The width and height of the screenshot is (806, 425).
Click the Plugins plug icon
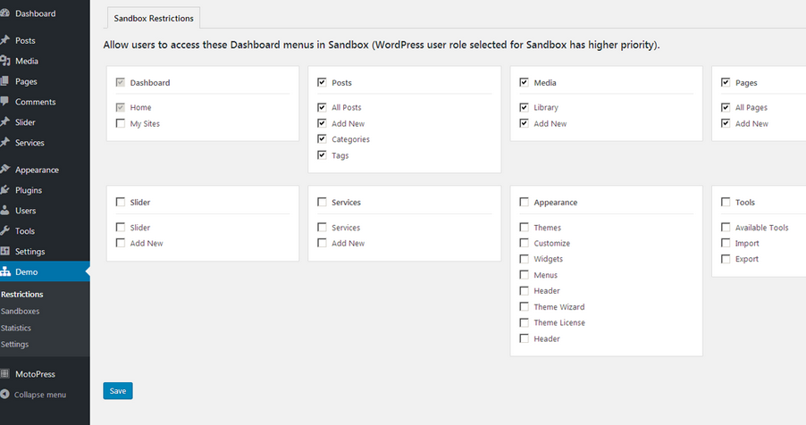point(5,189)
